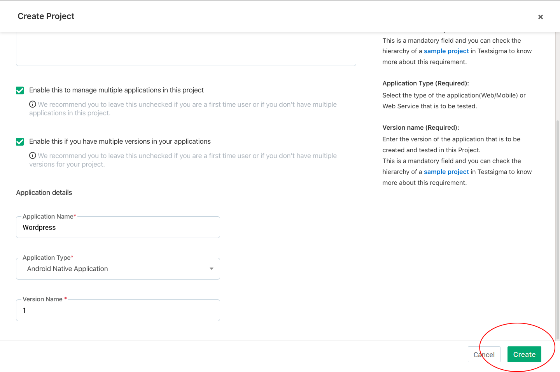
Task: Click the Cancel button
Action: 484,355
